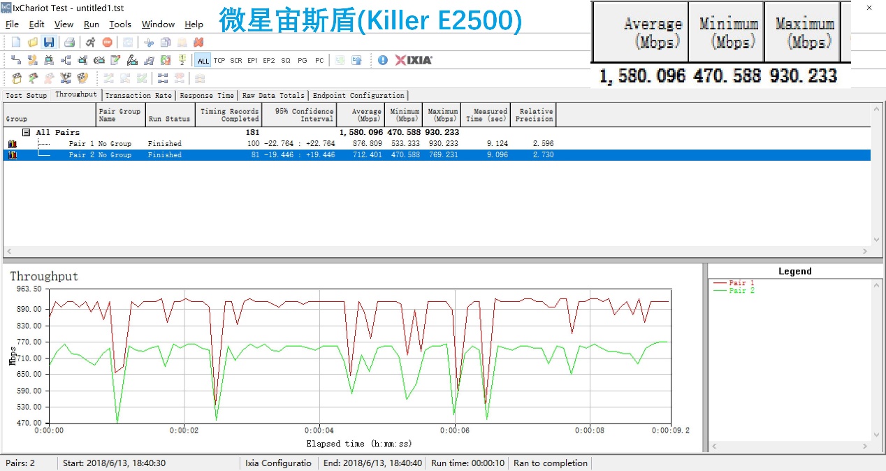Click the Add Pair icon
This screenshot has width=886, height=471.
tap(16, 60)
